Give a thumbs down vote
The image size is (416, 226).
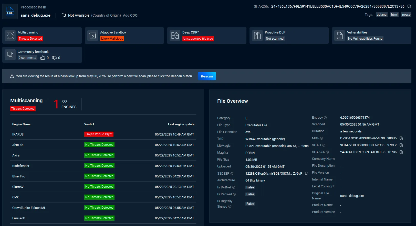[x=54, y=58]
